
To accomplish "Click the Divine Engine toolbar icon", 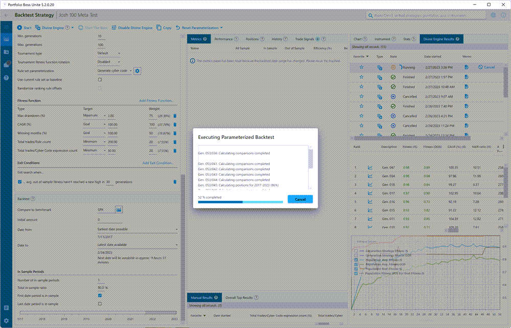I will pyautogui.click(x=38, y=28).
